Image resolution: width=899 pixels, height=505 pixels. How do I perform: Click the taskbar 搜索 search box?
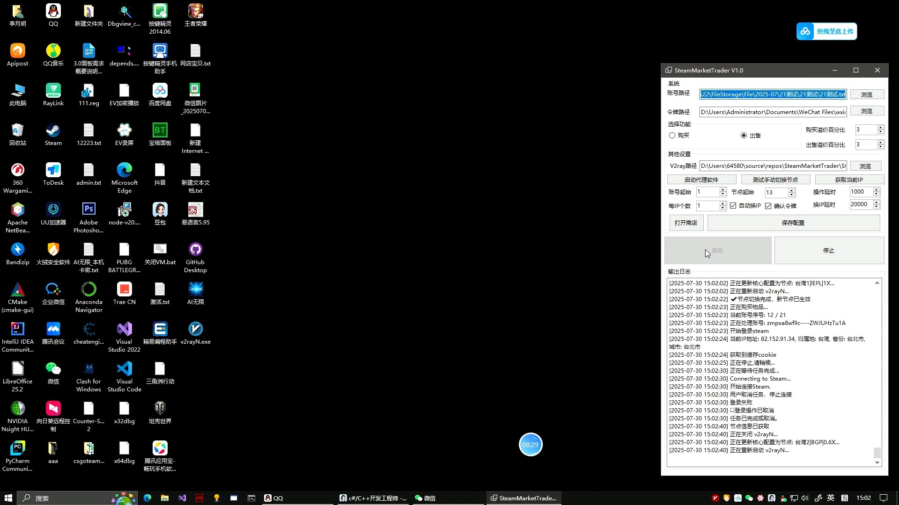click(77, 498)
